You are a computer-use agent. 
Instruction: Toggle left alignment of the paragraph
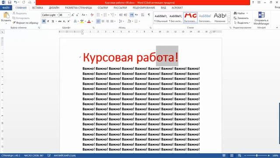(x=98, y=22)
